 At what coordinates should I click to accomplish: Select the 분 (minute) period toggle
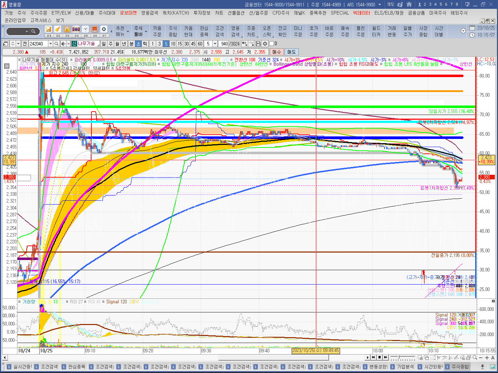pos(131,44)
